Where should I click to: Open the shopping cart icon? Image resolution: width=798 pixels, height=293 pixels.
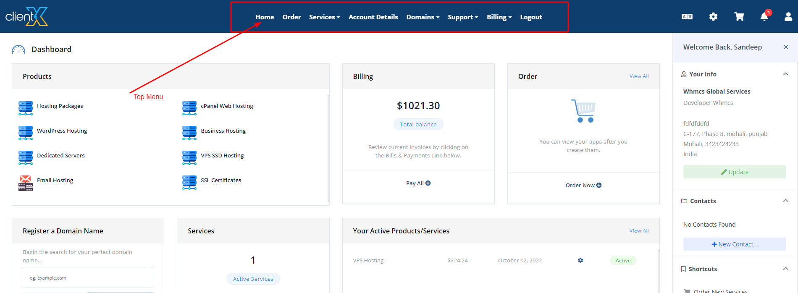pos(739,17)
